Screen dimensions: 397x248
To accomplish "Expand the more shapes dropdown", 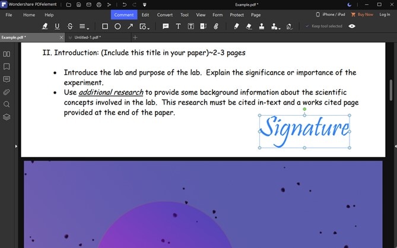I will (144, 26).
